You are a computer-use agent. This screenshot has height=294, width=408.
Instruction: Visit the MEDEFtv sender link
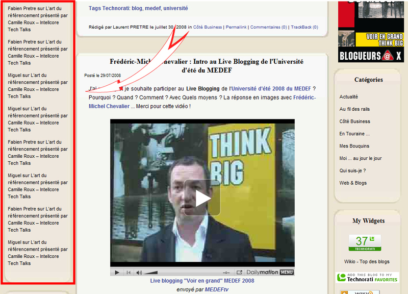pos(216,289)
